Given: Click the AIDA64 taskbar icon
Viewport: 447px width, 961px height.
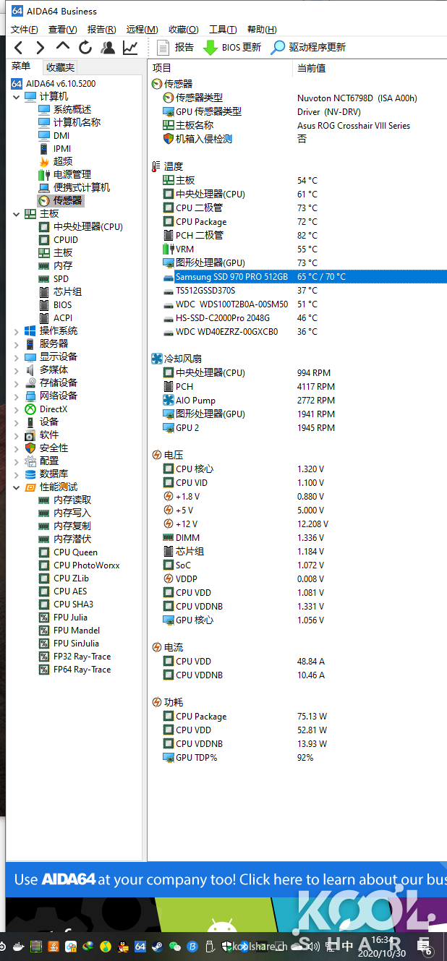Looking at the screenshot, I should [140, 946].
